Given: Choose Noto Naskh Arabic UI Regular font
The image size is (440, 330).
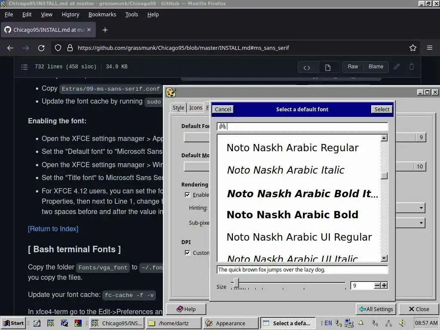Looking at the screenshot, I should click(299, 237).
